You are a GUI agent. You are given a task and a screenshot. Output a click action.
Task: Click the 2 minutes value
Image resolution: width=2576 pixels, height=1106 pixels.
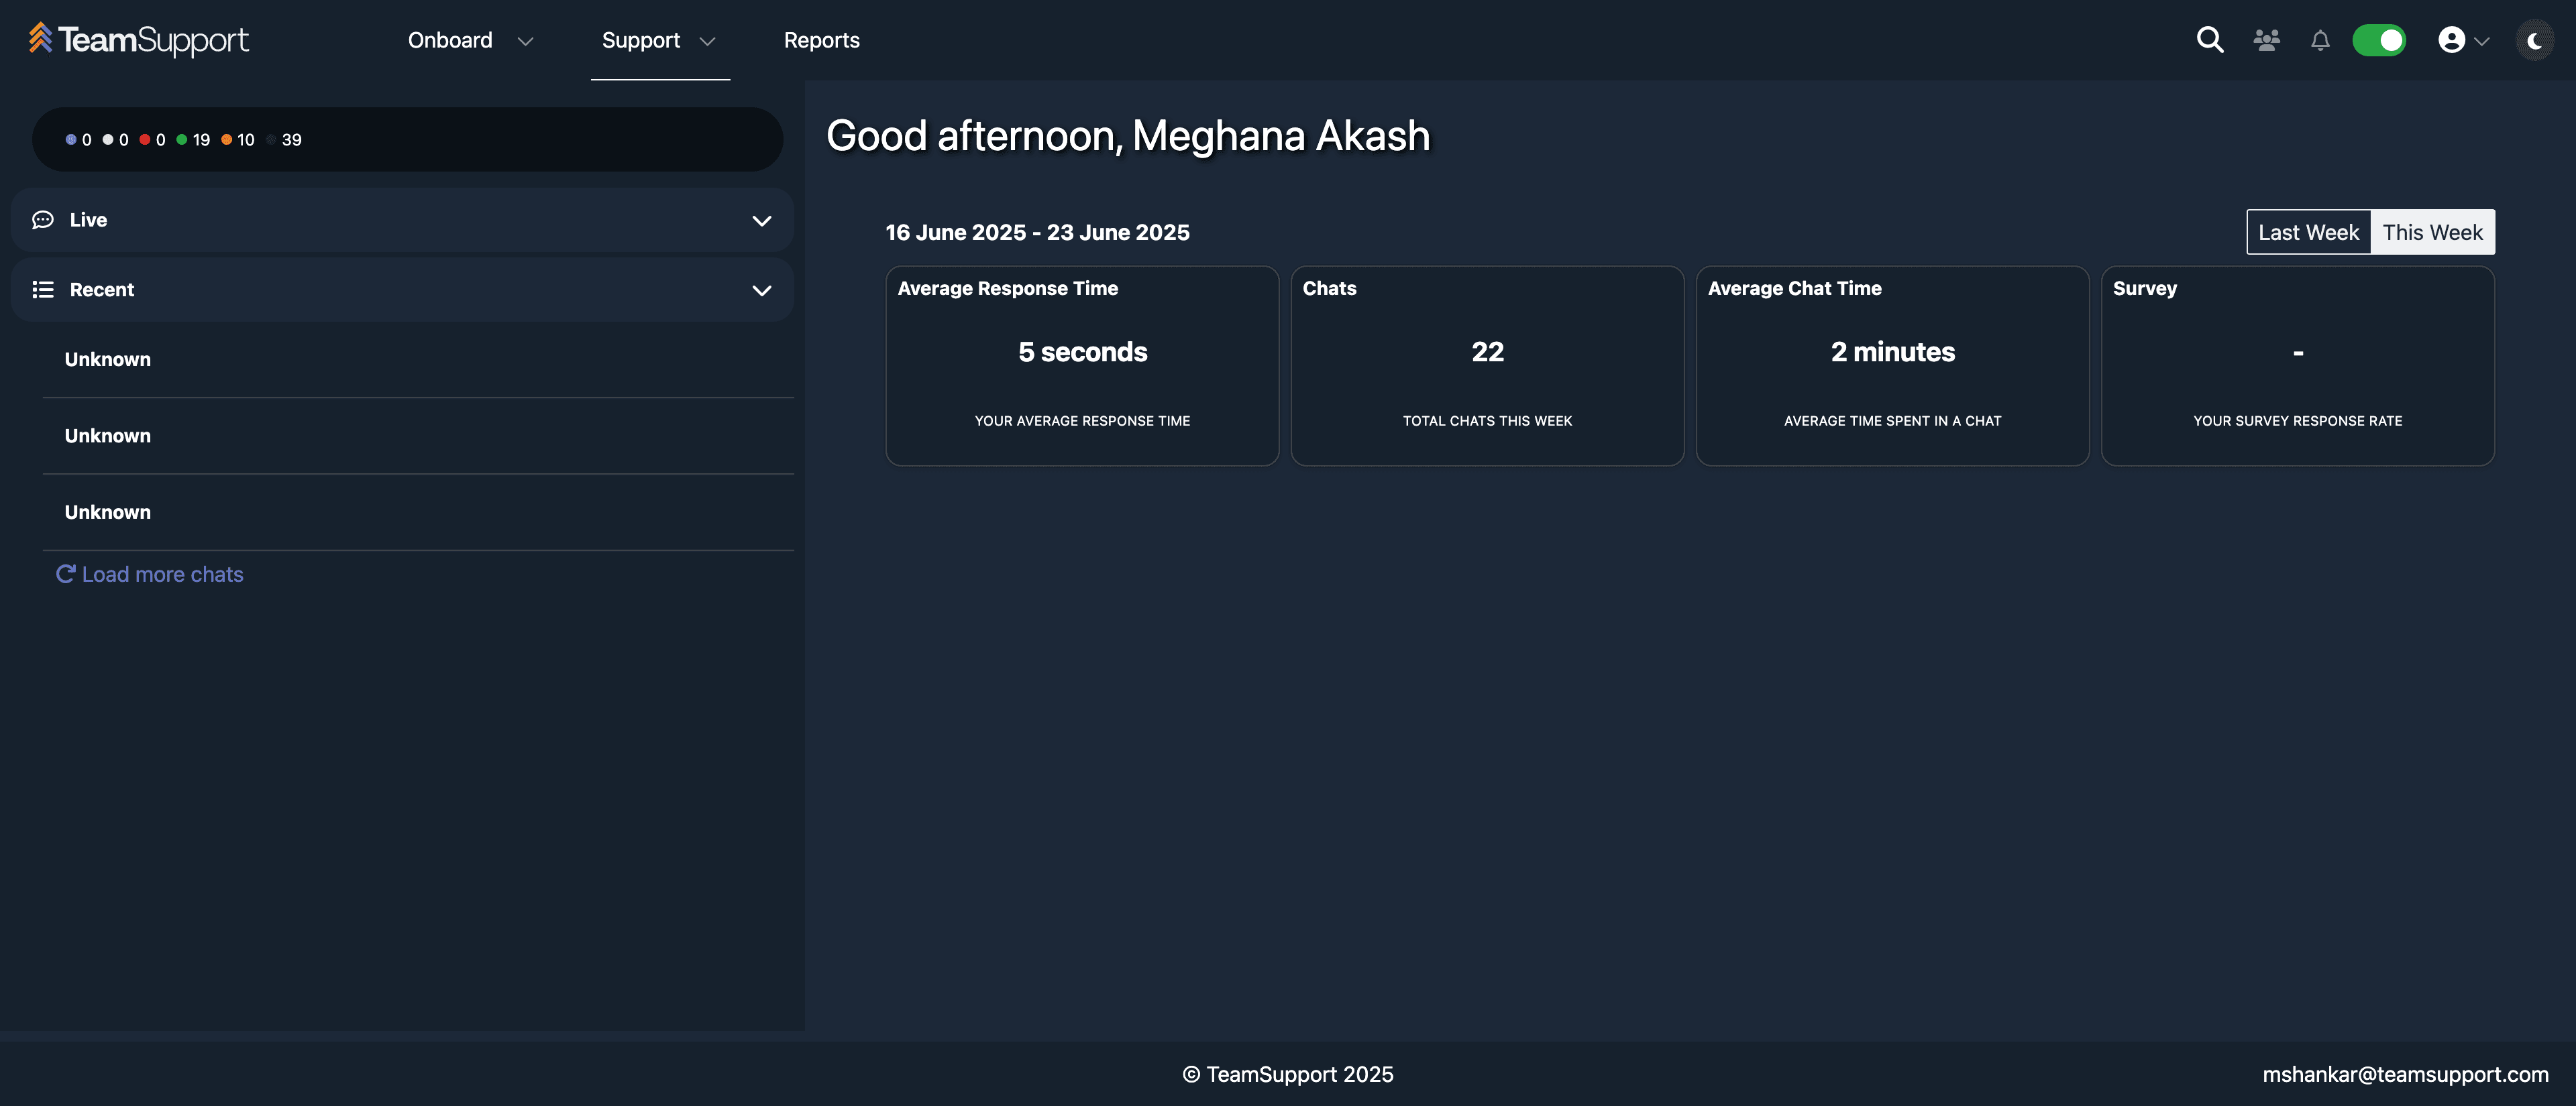point(1892,352)
